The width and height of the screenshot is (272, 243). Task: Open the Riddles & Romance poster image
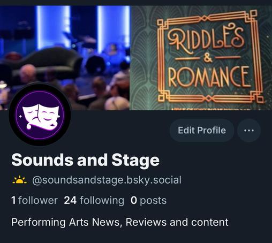201,58
